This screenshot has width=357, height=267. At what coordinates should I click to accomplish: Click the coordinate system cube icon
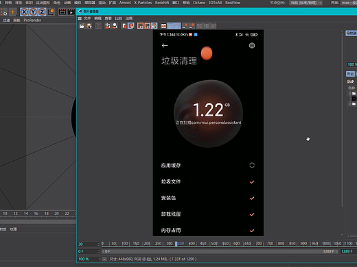51,12
